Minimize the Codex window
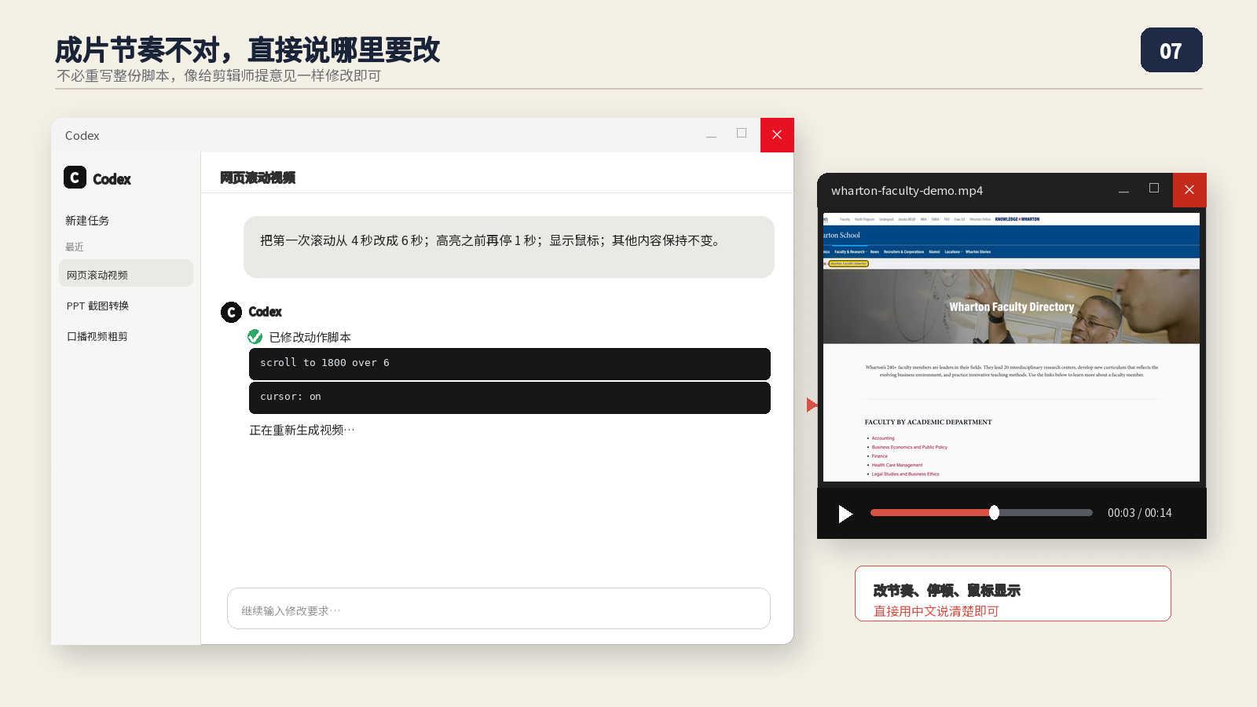 (x=711, y=135)
